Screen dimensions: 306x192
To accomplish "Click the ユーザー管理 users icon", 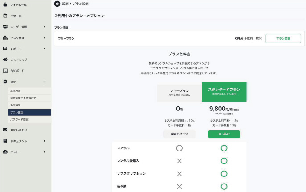I will pyautogui.click(x=5, y=27).
